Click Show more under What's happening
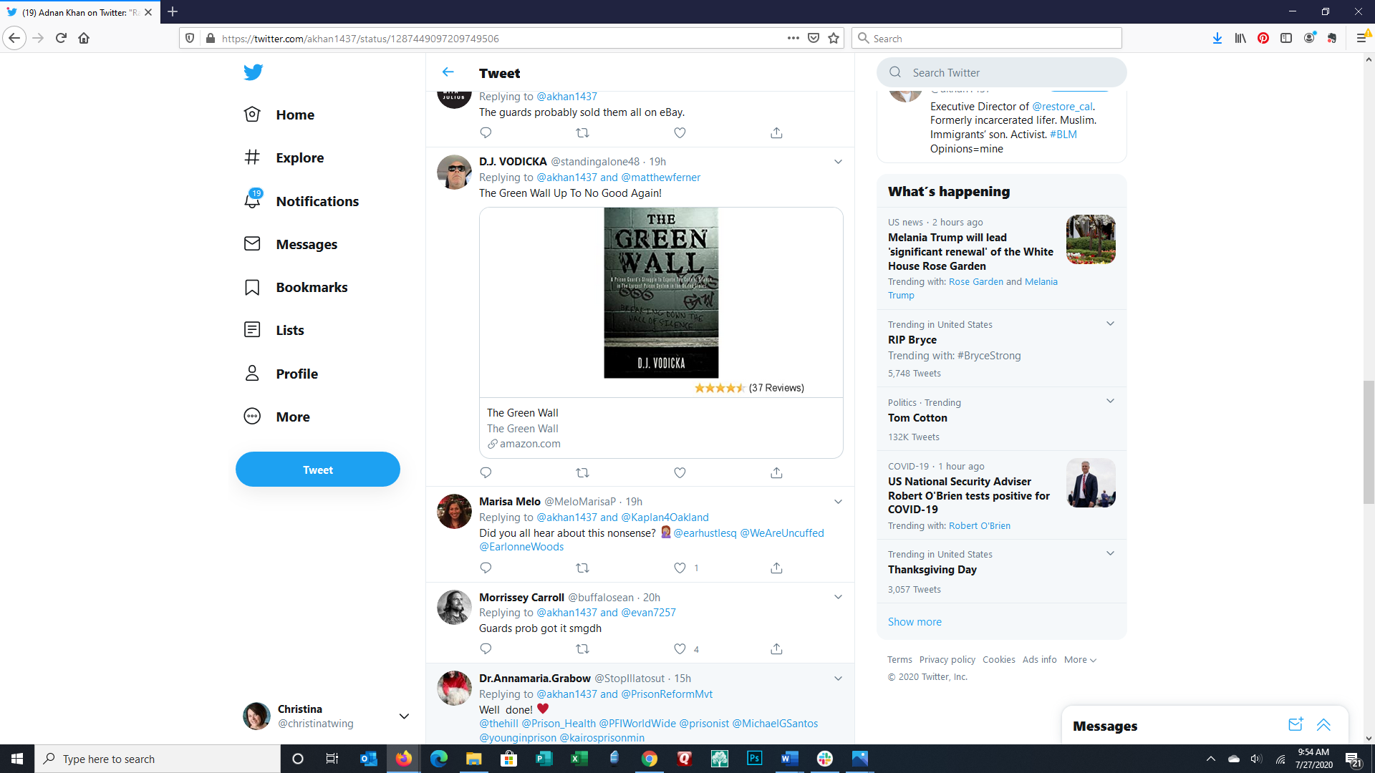 (915, 621)
